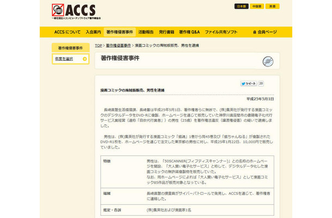Open 発行書籍 menu item

tap(167, 32)
